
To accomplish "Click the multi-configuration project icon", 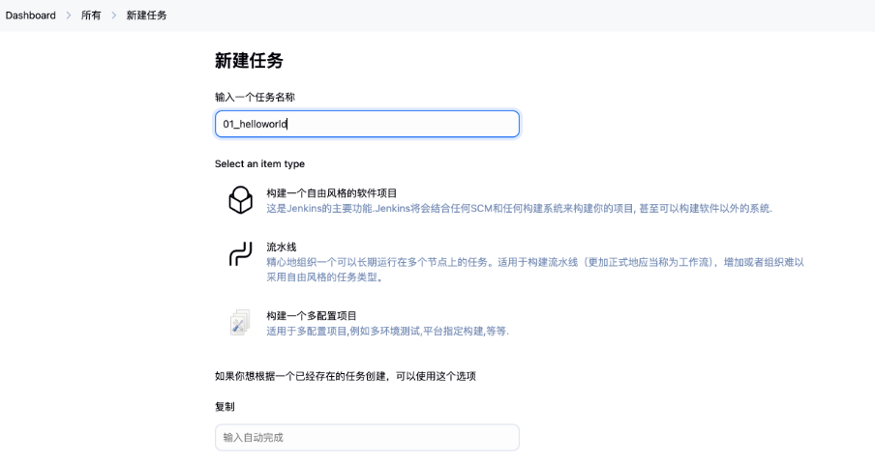I will (x=240, y=322).
